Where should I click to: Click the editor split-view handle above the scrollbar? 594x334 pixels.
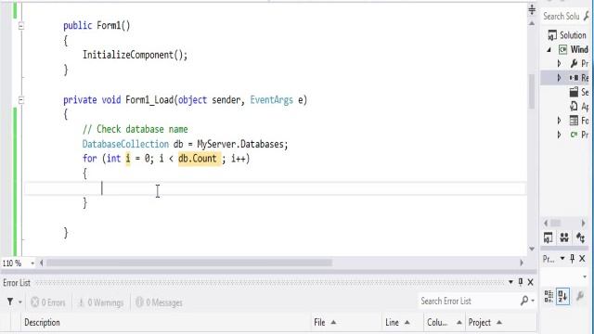tap(532, 10)
